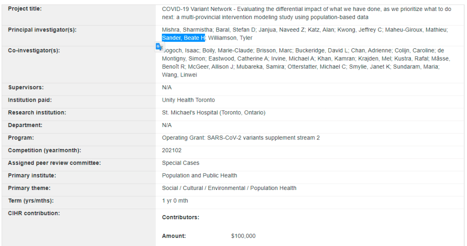Screen dimensions: 467x246
Task: Click the $100,000 amount value
Action: (243, 236)
